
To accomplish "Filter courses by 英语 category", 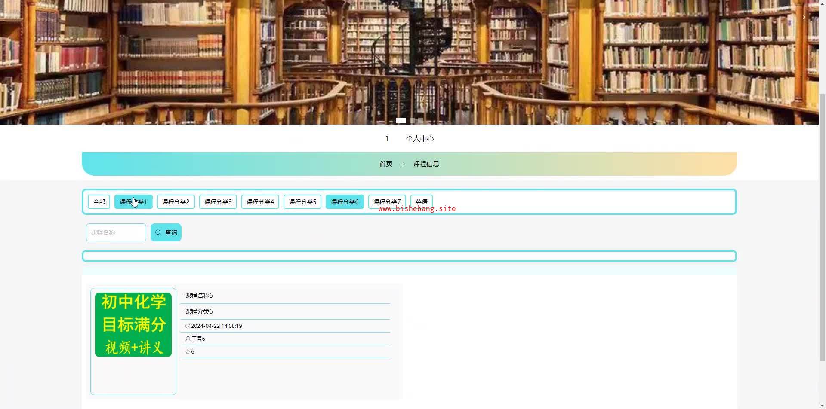I will (x=422, y=202).
